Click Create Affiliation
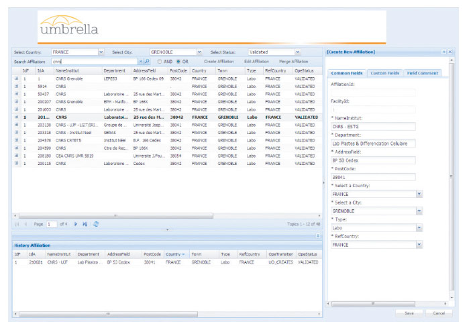 point(219,61)
